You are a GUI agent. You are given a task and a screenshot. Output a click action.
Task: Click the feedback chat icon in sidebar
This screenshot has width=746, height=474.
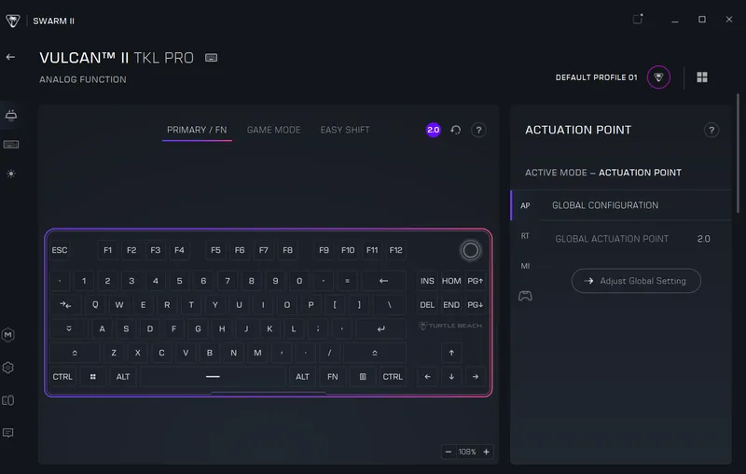click(8, 433)
